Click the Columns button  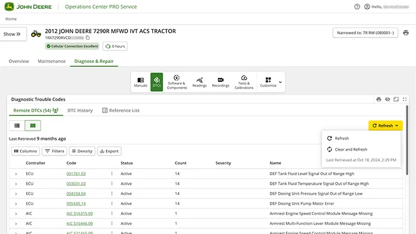pyautogui.click(x=26, y=151)
